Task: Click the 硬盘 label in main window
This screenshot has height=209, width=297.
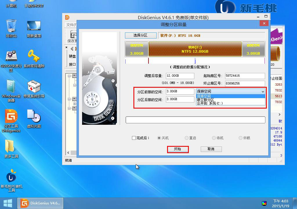Action: (72, 56)
